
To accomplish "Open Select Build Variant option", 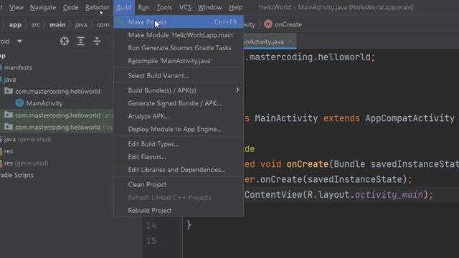I will coord(179,75).
